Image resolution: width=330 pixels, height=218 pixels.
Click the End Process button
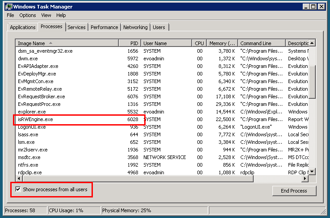[294, 191]
